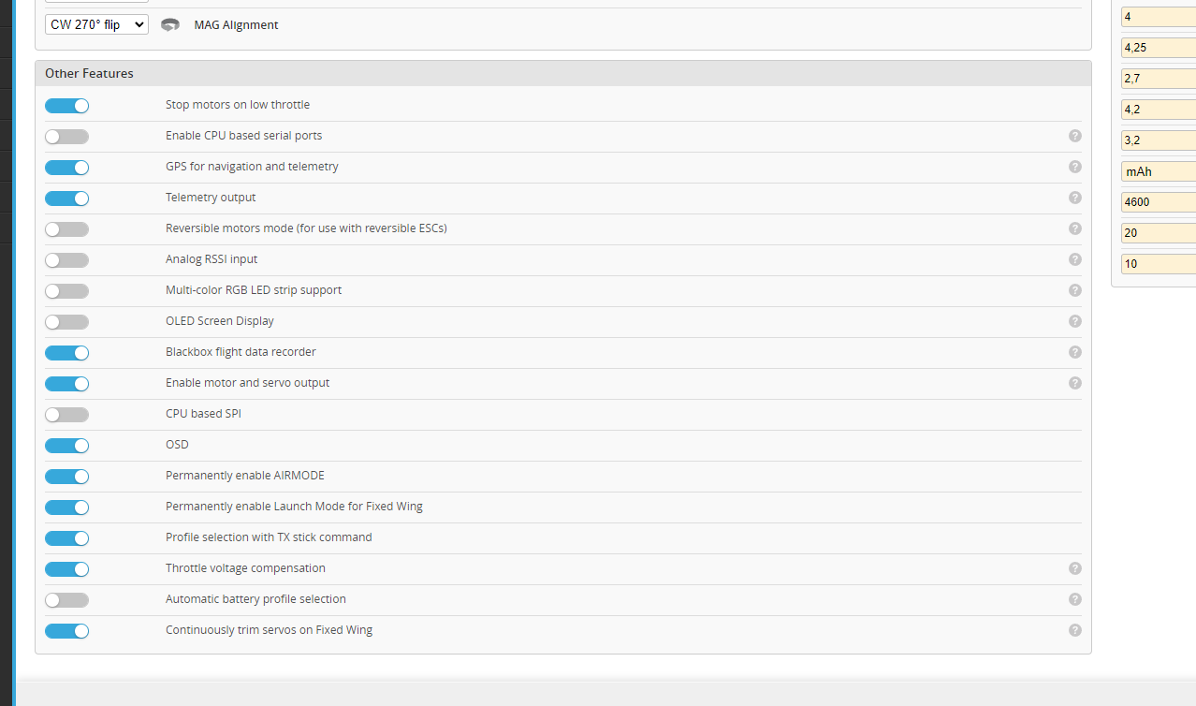Turn on OLED Screen Display
This screenshot has width=1196, height=706.
tap(66, 322)
